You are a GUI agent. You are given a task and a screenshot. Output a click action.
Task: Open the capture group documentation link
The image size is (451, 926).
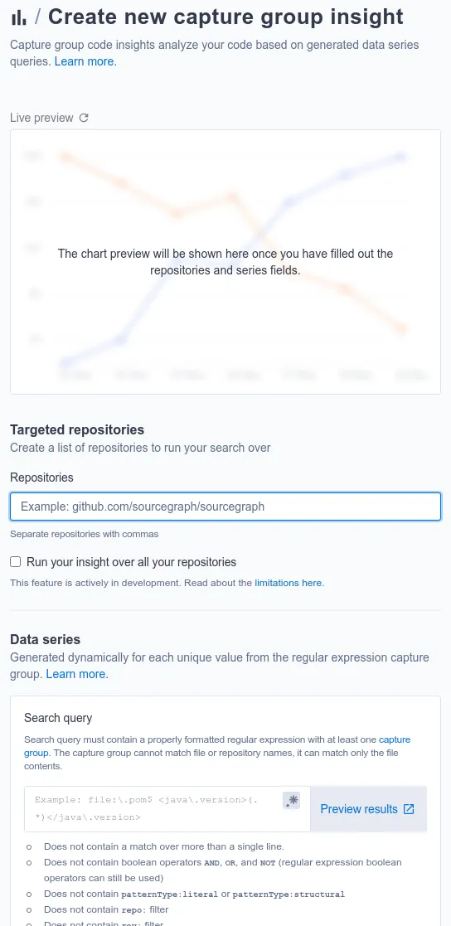click(x=217, y=746)
